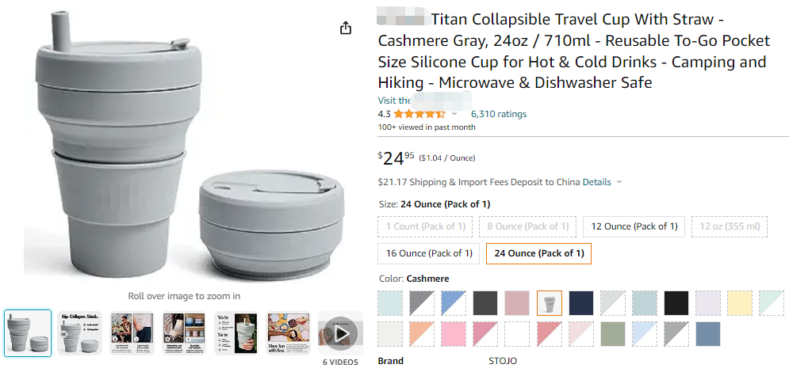Select the dark charcoal gray color swatch
This screenshot has width=789, height=372.
tap(486, 302)
